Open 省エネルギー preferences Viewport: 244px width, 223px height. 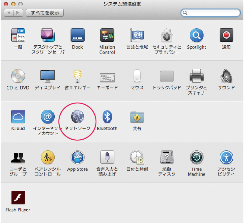(x=78, y=76)
